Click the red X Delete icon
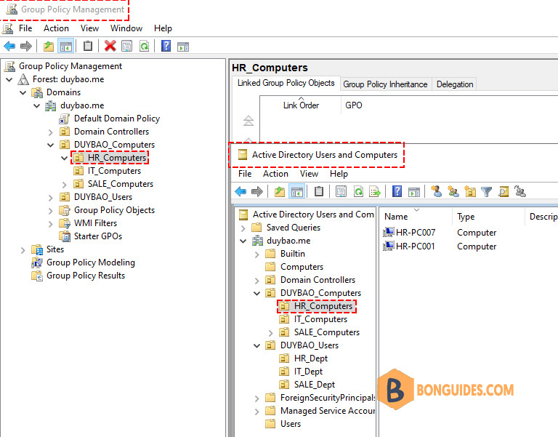 (x=110, y=46)
